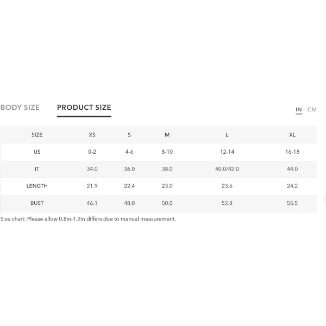Switch to the BODY SIZE tab

pos(20,108)
